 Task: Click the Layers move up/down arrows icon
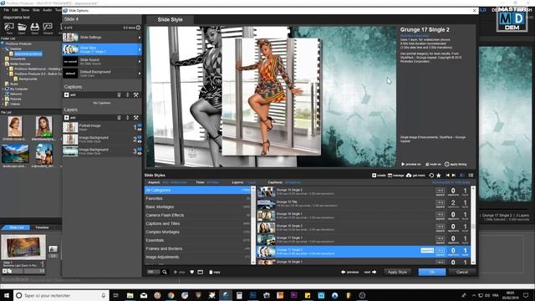[x=128, y=118]
